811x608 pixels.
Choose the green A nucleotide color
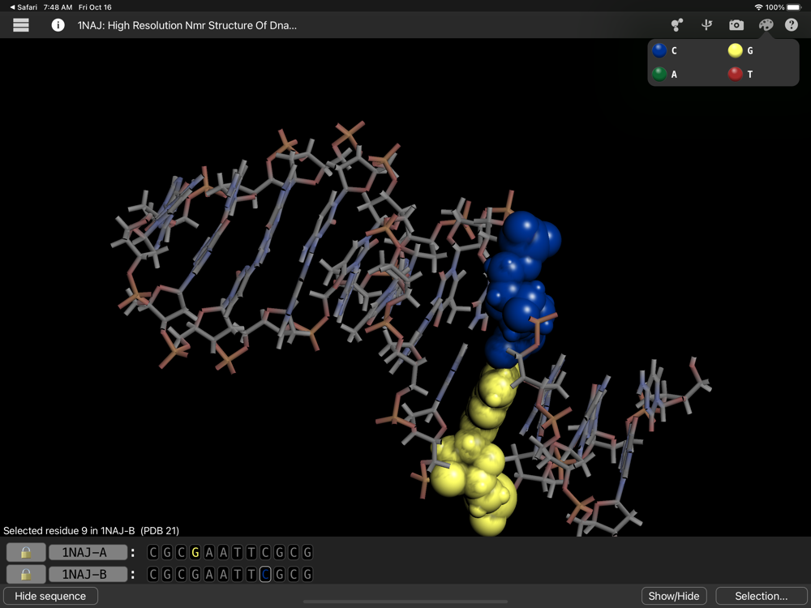pyautogui.click(x=659, y=74)
